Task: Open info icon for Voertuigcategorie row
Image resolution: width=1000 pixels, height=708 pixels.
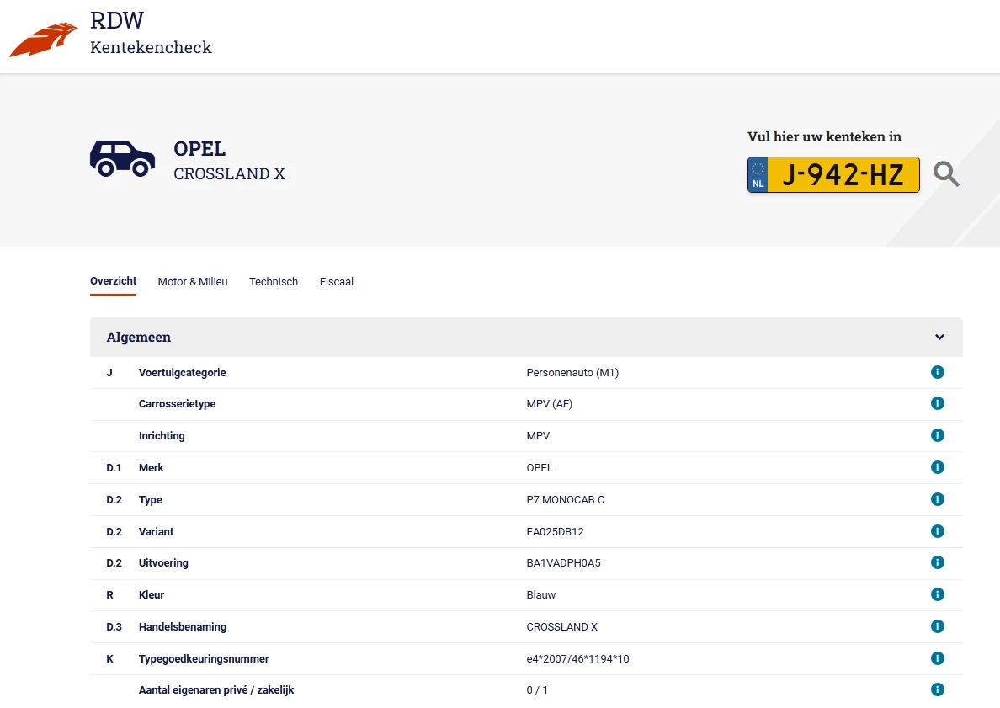Action: pyautogui.click(x=937, y=372)
